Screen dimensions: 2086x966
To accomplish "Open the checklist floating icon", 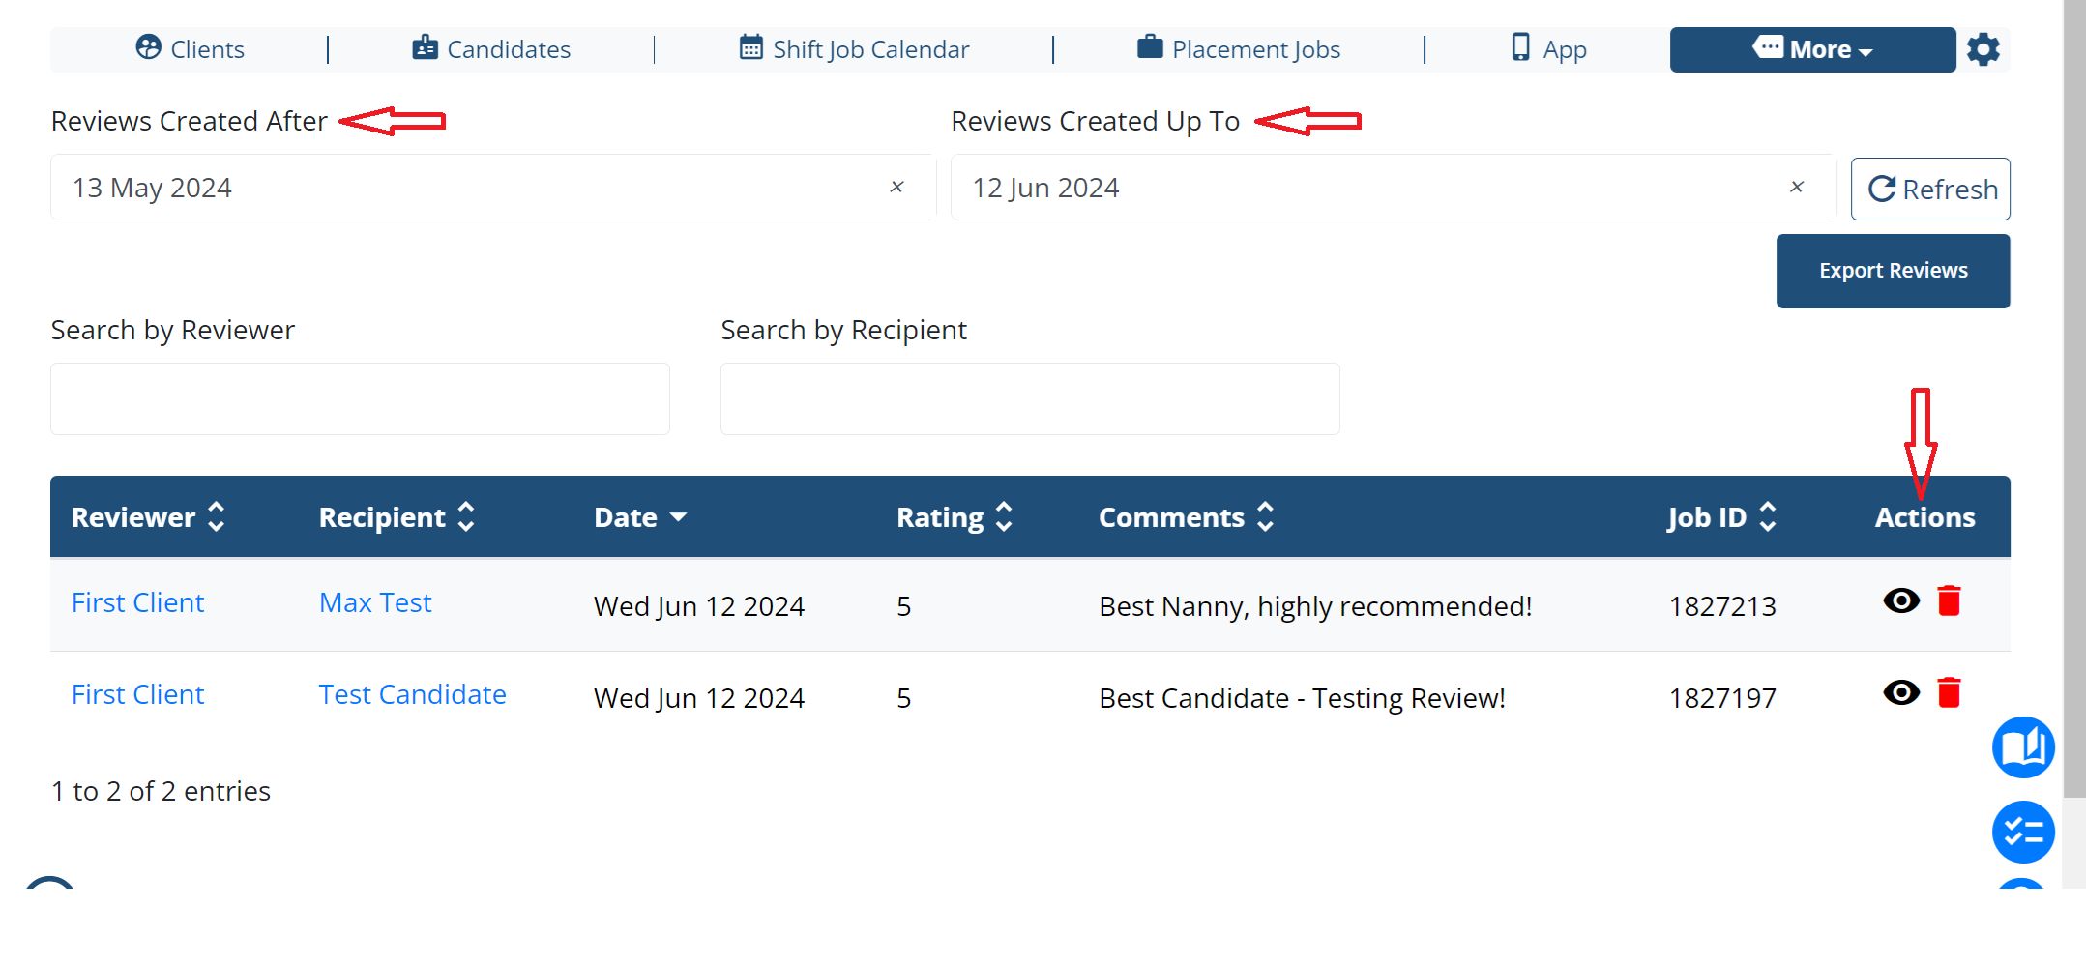I will coord(2022,832).
